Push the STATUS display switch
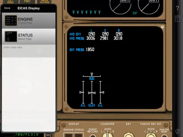 pos(79,135)
